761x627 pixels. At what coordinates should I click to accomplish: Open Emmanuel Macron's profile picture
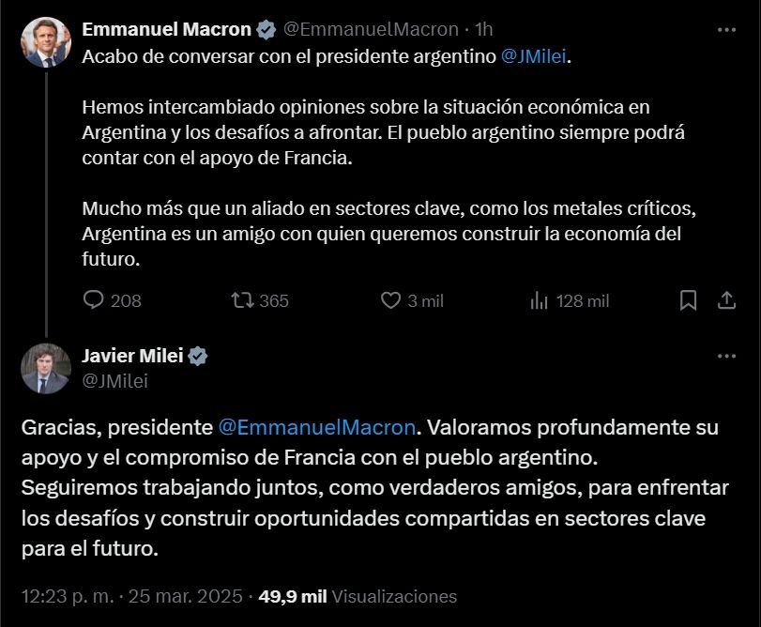tap(45, 43)
